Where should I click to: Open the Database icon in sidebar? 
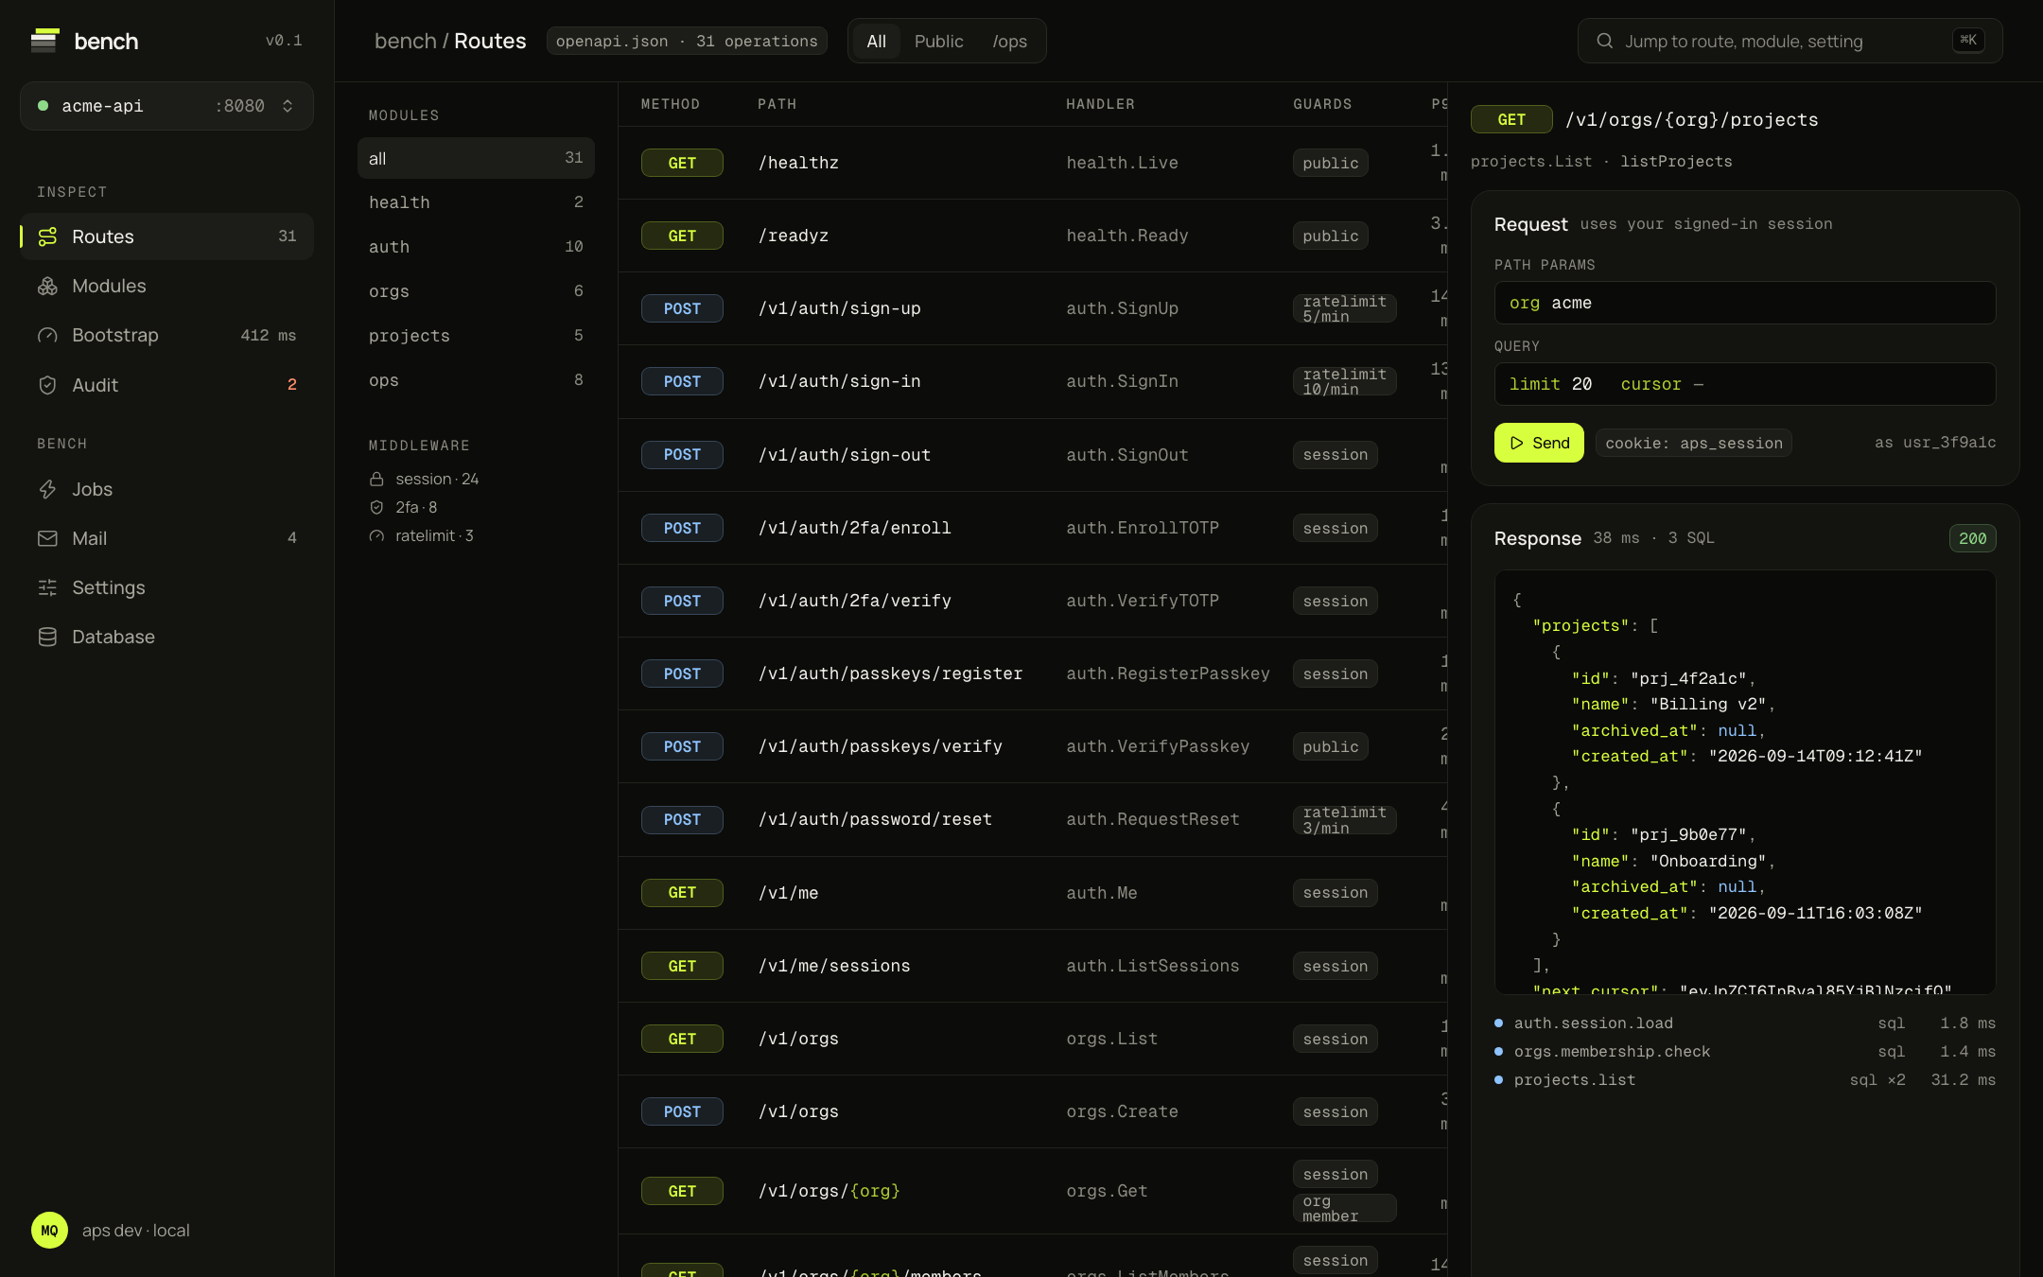[47, 637]
